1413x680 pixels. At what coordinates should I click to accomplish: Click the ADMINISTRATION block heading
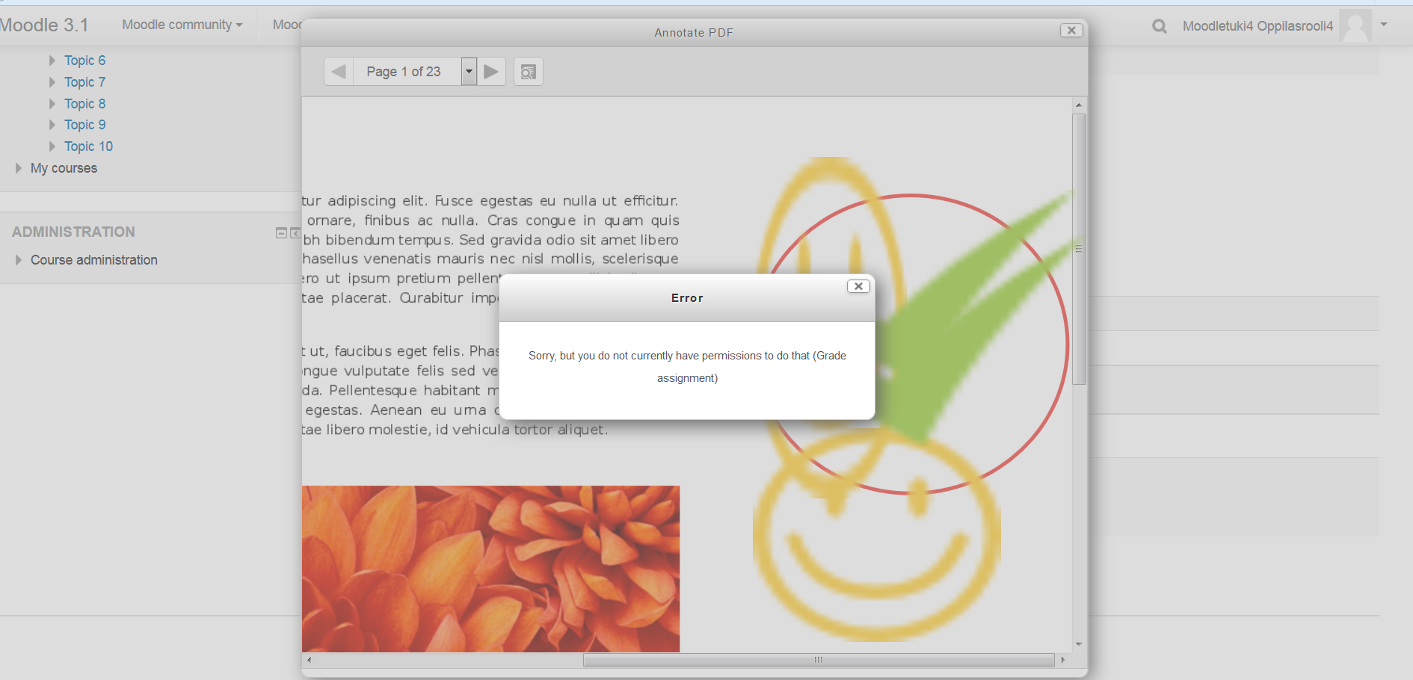coord(73,232)
